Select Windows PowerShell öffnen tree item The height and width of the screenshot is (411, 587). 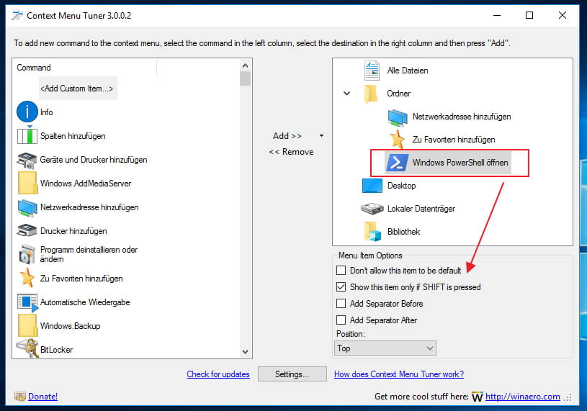pyautogui.click(x=448, y=163)
